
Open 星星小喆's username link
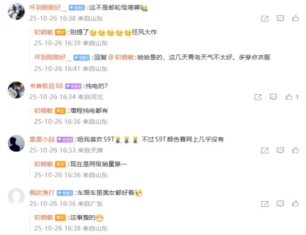(x=42, y=140)
